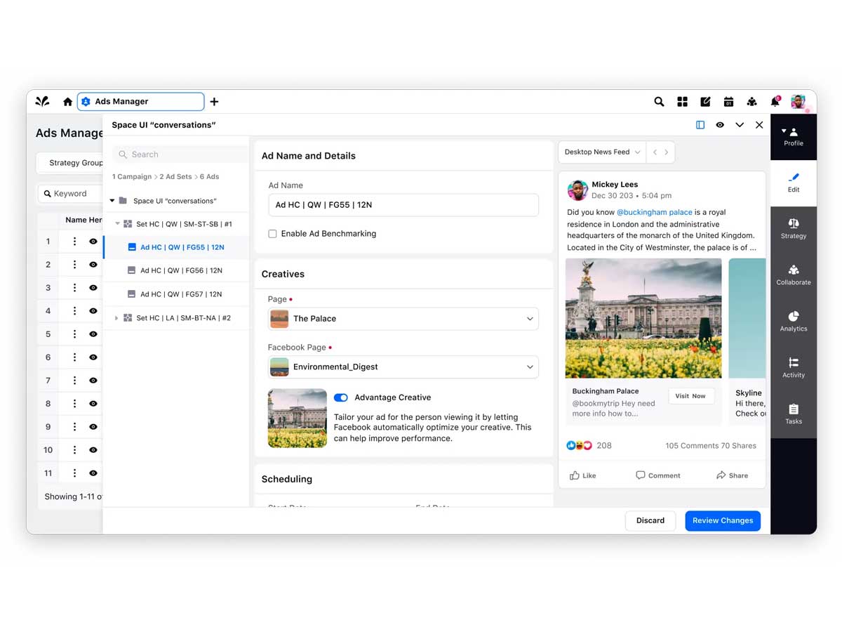Image resolution: width=842 pixels, height=632 pixels.
Task: Click the '105 Comments 70 Shares' text
Action: click(711, 446)
